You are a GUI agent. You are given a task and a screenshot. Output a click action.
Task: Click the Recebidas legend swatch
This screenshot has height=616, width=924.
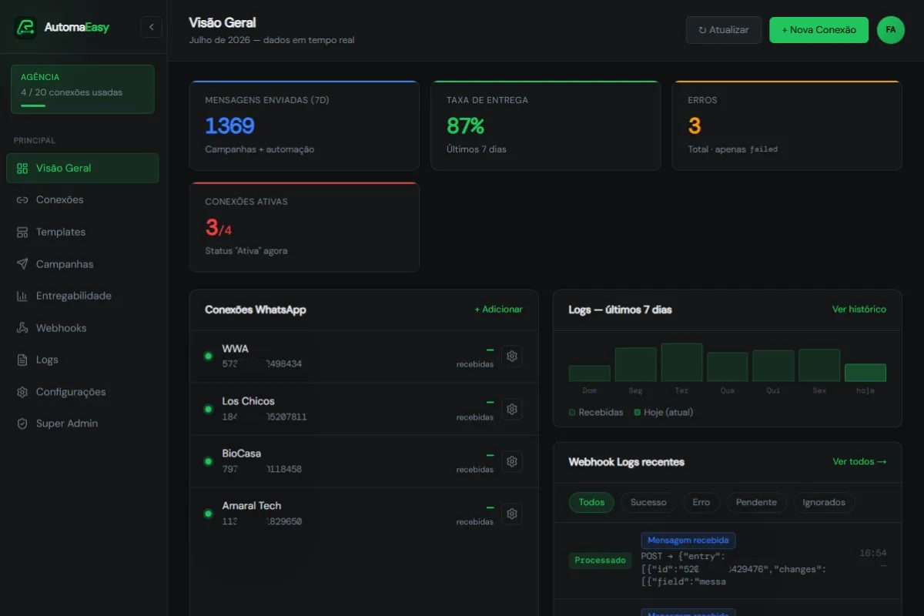(x=572, y=413)
